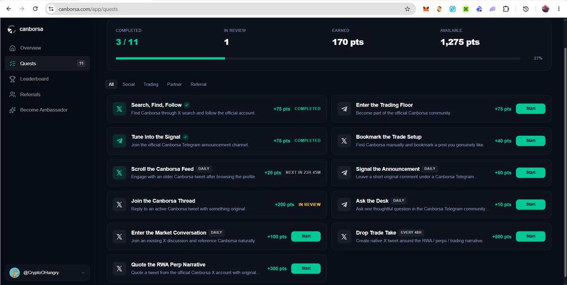Image resolution: width=567 pixels, height=285 pixels.
Task: Start the Ask the Desk quest
Action: pyautogui.click(x=531, y=204)
